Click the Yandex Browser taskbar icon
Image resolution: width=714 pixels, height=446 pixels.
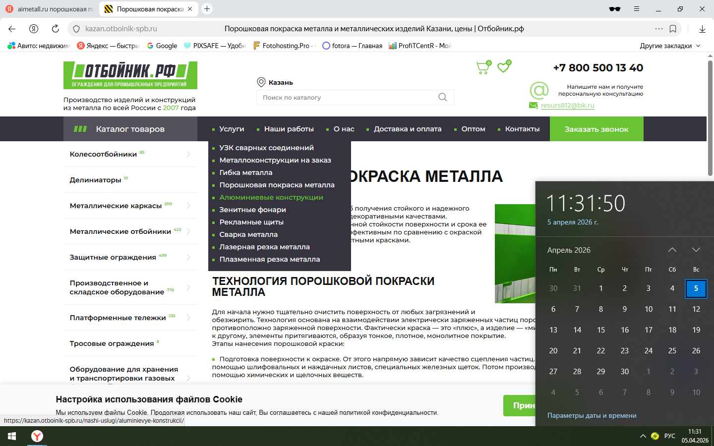tap(37, 436)
